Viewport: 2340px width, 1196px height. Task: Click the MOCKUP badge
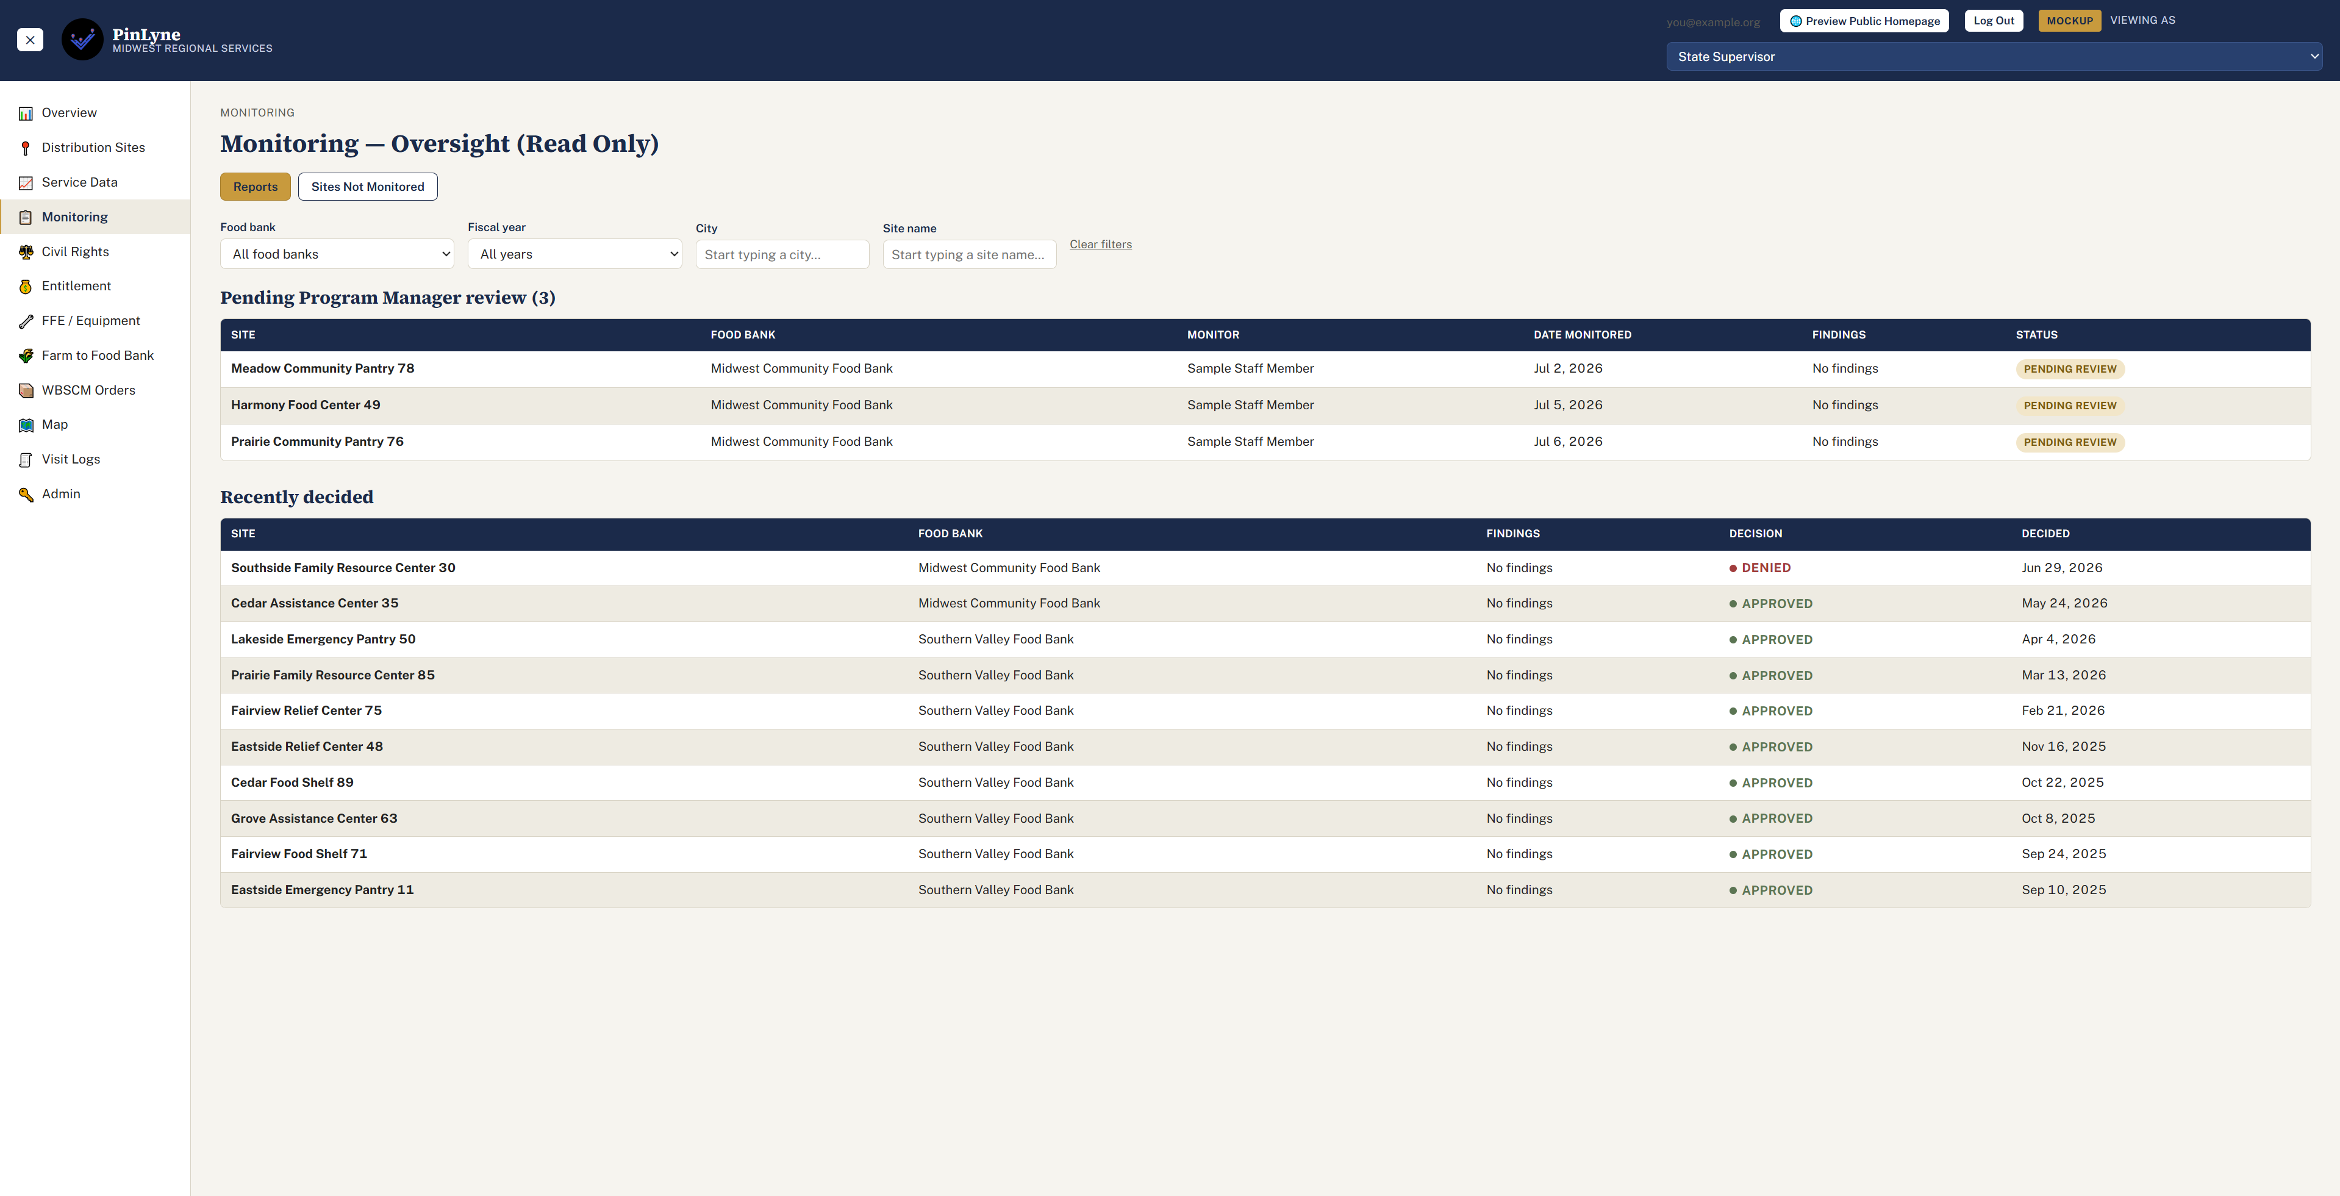tap(2069, 21)
